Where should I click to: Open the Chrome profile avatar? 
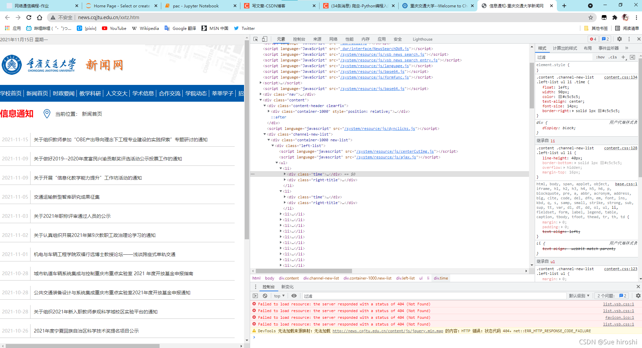625,17
